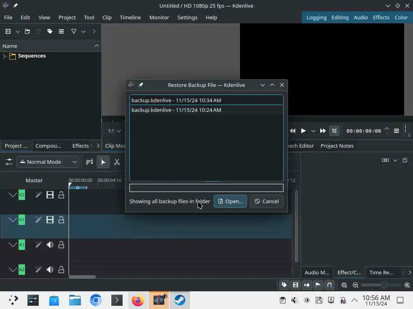Click the timecode field 00:00:00:00

click(363, 131)
